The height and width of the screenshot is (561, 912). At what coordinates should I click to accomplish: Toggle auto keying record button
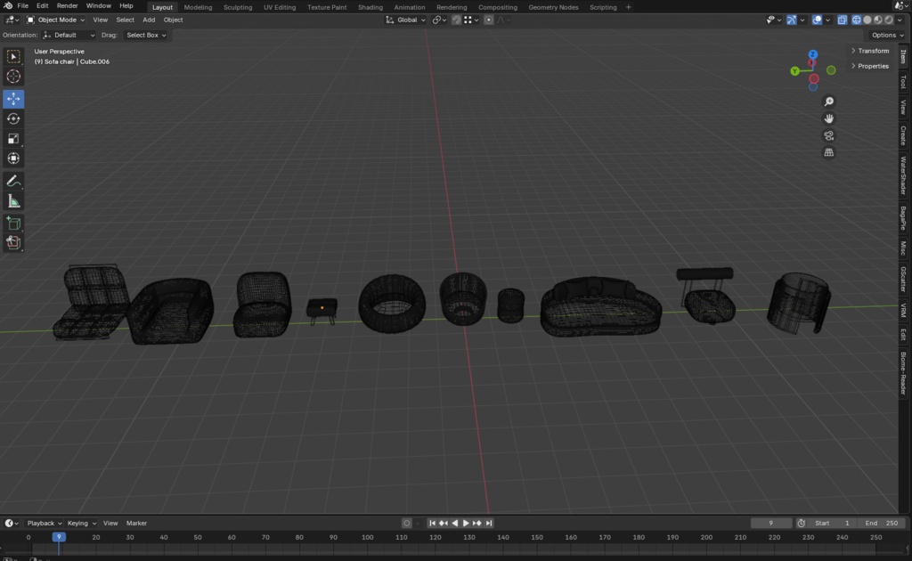(x=406, y=524)
